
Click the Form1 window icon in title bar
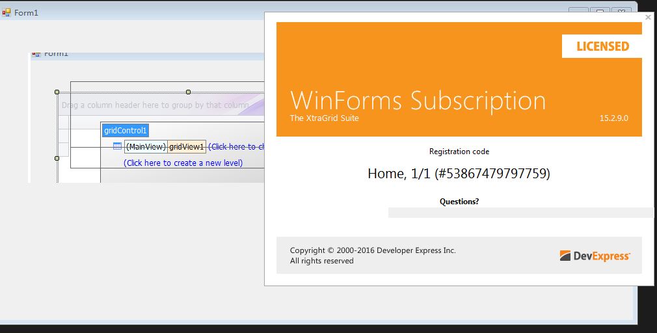[6, 12]
